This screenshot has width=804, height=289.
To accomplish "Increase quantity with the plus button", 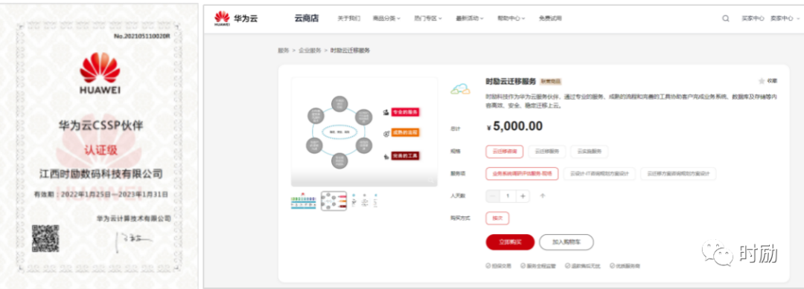I will pos(523,196).
